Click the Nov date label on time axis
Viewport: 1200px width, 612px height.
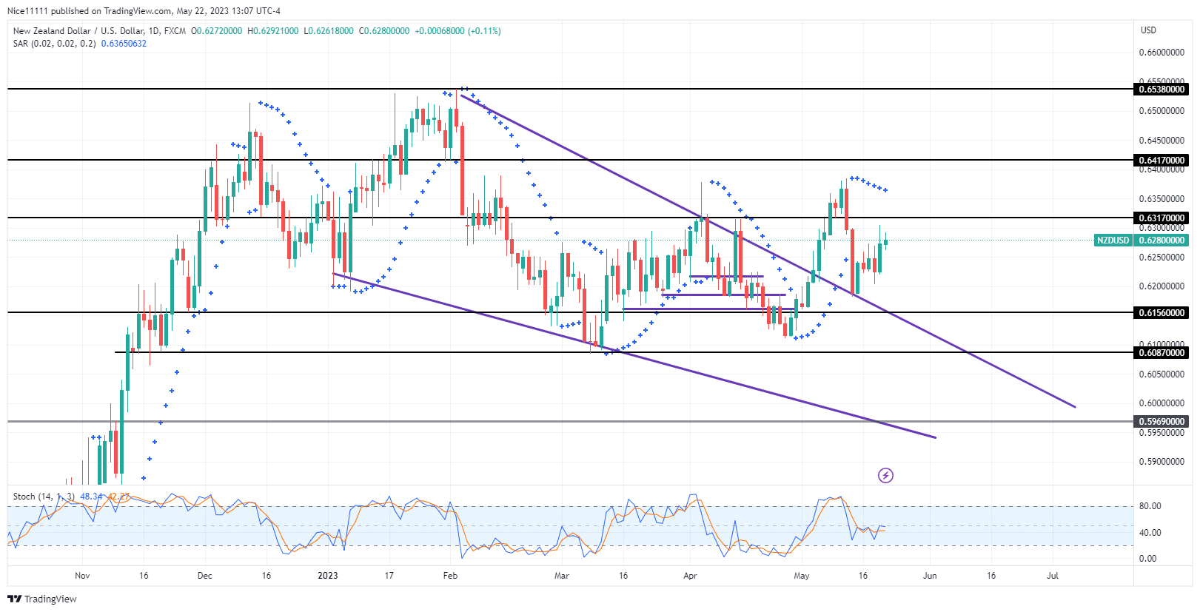[82, 575]
